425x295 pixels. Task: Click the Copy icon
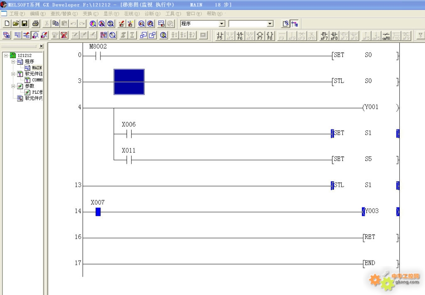[56, 24]
